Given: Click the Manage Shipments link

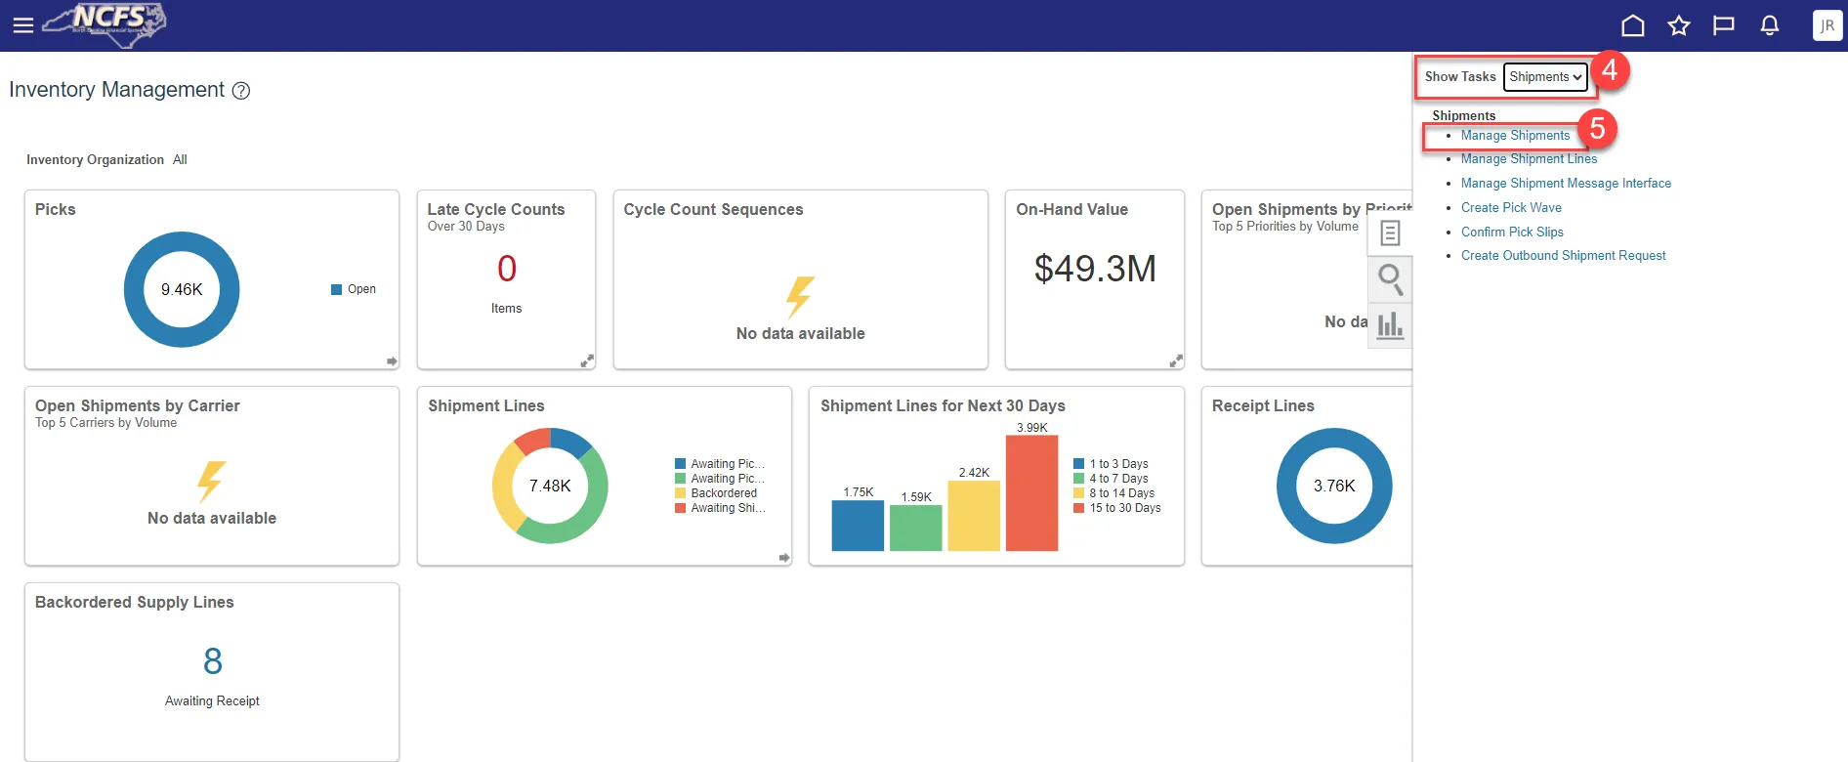Looking at the screenshot, I should 1515,136.
